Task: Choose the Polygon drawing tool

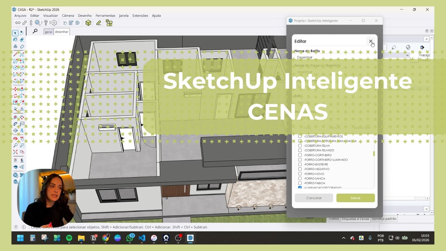Action: point(22,68)
